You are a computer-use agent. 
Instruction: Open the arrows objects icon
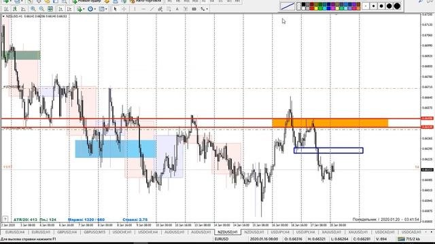point(203,9)
